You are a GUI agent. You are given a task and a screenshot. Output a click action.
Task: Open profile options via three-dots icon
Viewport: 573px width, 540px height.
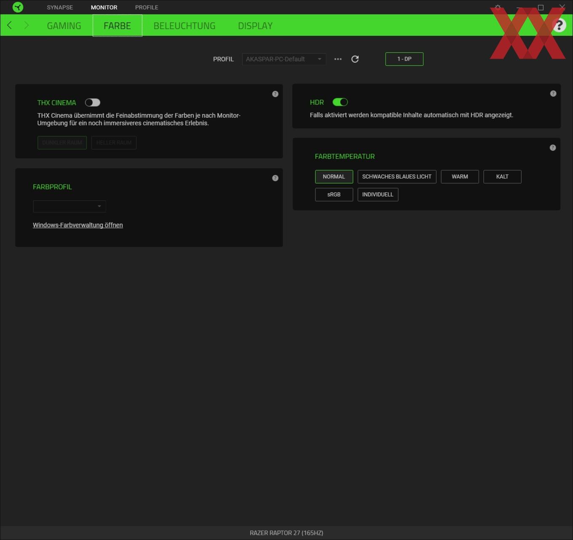[338, 59]
